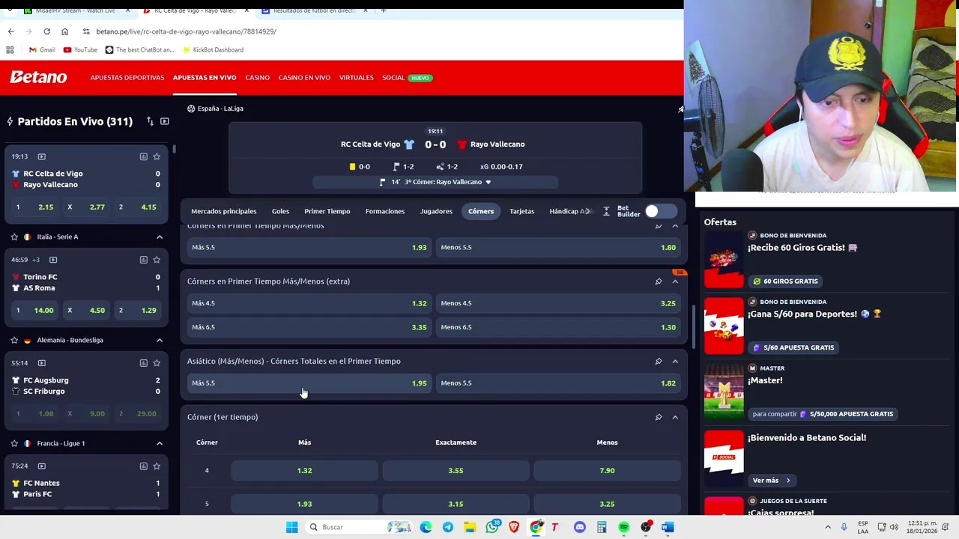Pick Exactamente 4 corners at 3.55
The width and height of the screenshot is (959, 539).
456,471
